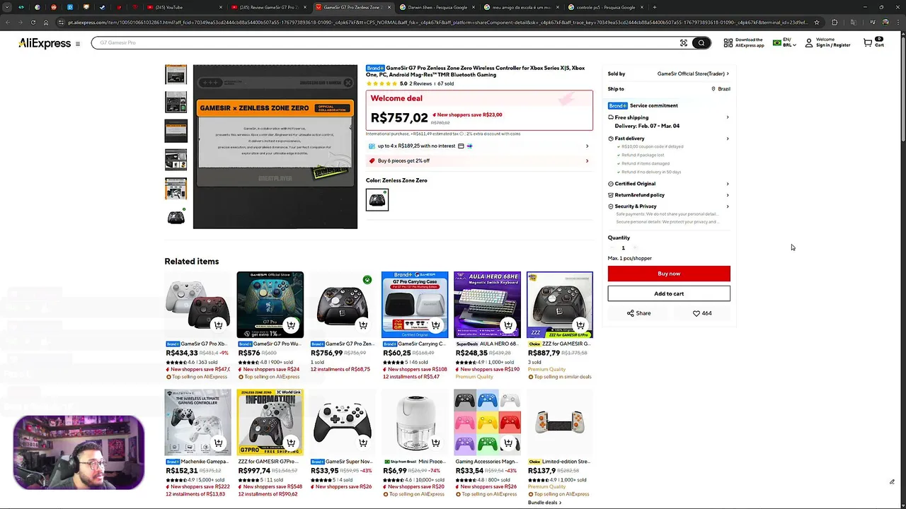Click the Add to cart button
906x509 pixels.
[x=669, y=293]
